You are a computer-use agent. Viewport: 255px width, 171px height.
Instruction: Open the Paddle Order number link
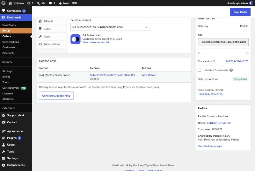pyautogui.click(x=219, y=123)
